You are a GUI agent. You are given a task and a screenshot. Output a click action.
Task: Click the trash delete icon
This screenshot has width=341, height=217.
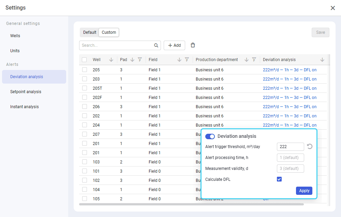[193, 45]
